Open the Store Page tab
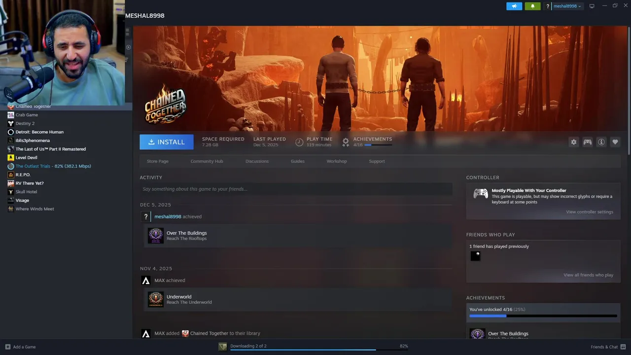 (157, 161)
